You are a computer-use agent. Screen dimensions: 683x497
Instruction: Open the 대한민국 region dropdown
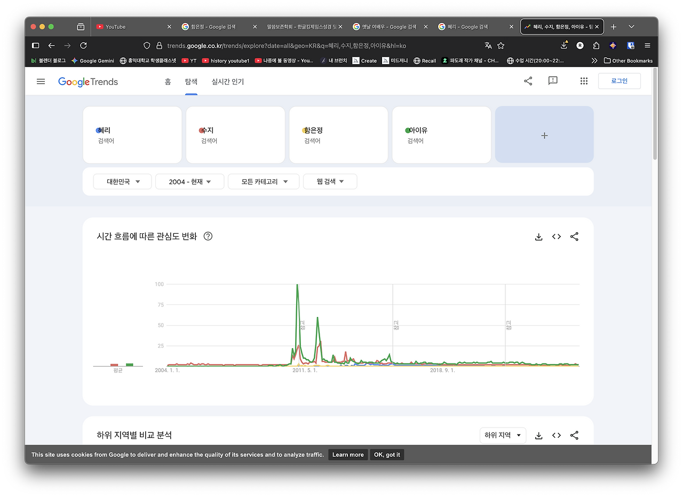point(122,181)
